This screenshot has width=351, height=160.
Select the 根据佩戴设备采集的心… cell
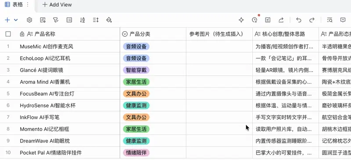286,82
